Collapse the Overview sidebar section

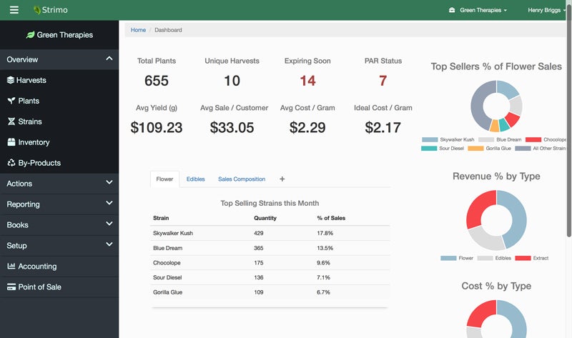(x=109, y=59)
